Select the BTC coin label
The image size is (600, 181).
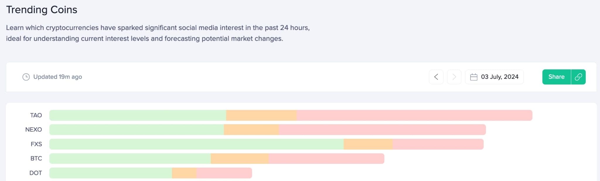point(36,158)
